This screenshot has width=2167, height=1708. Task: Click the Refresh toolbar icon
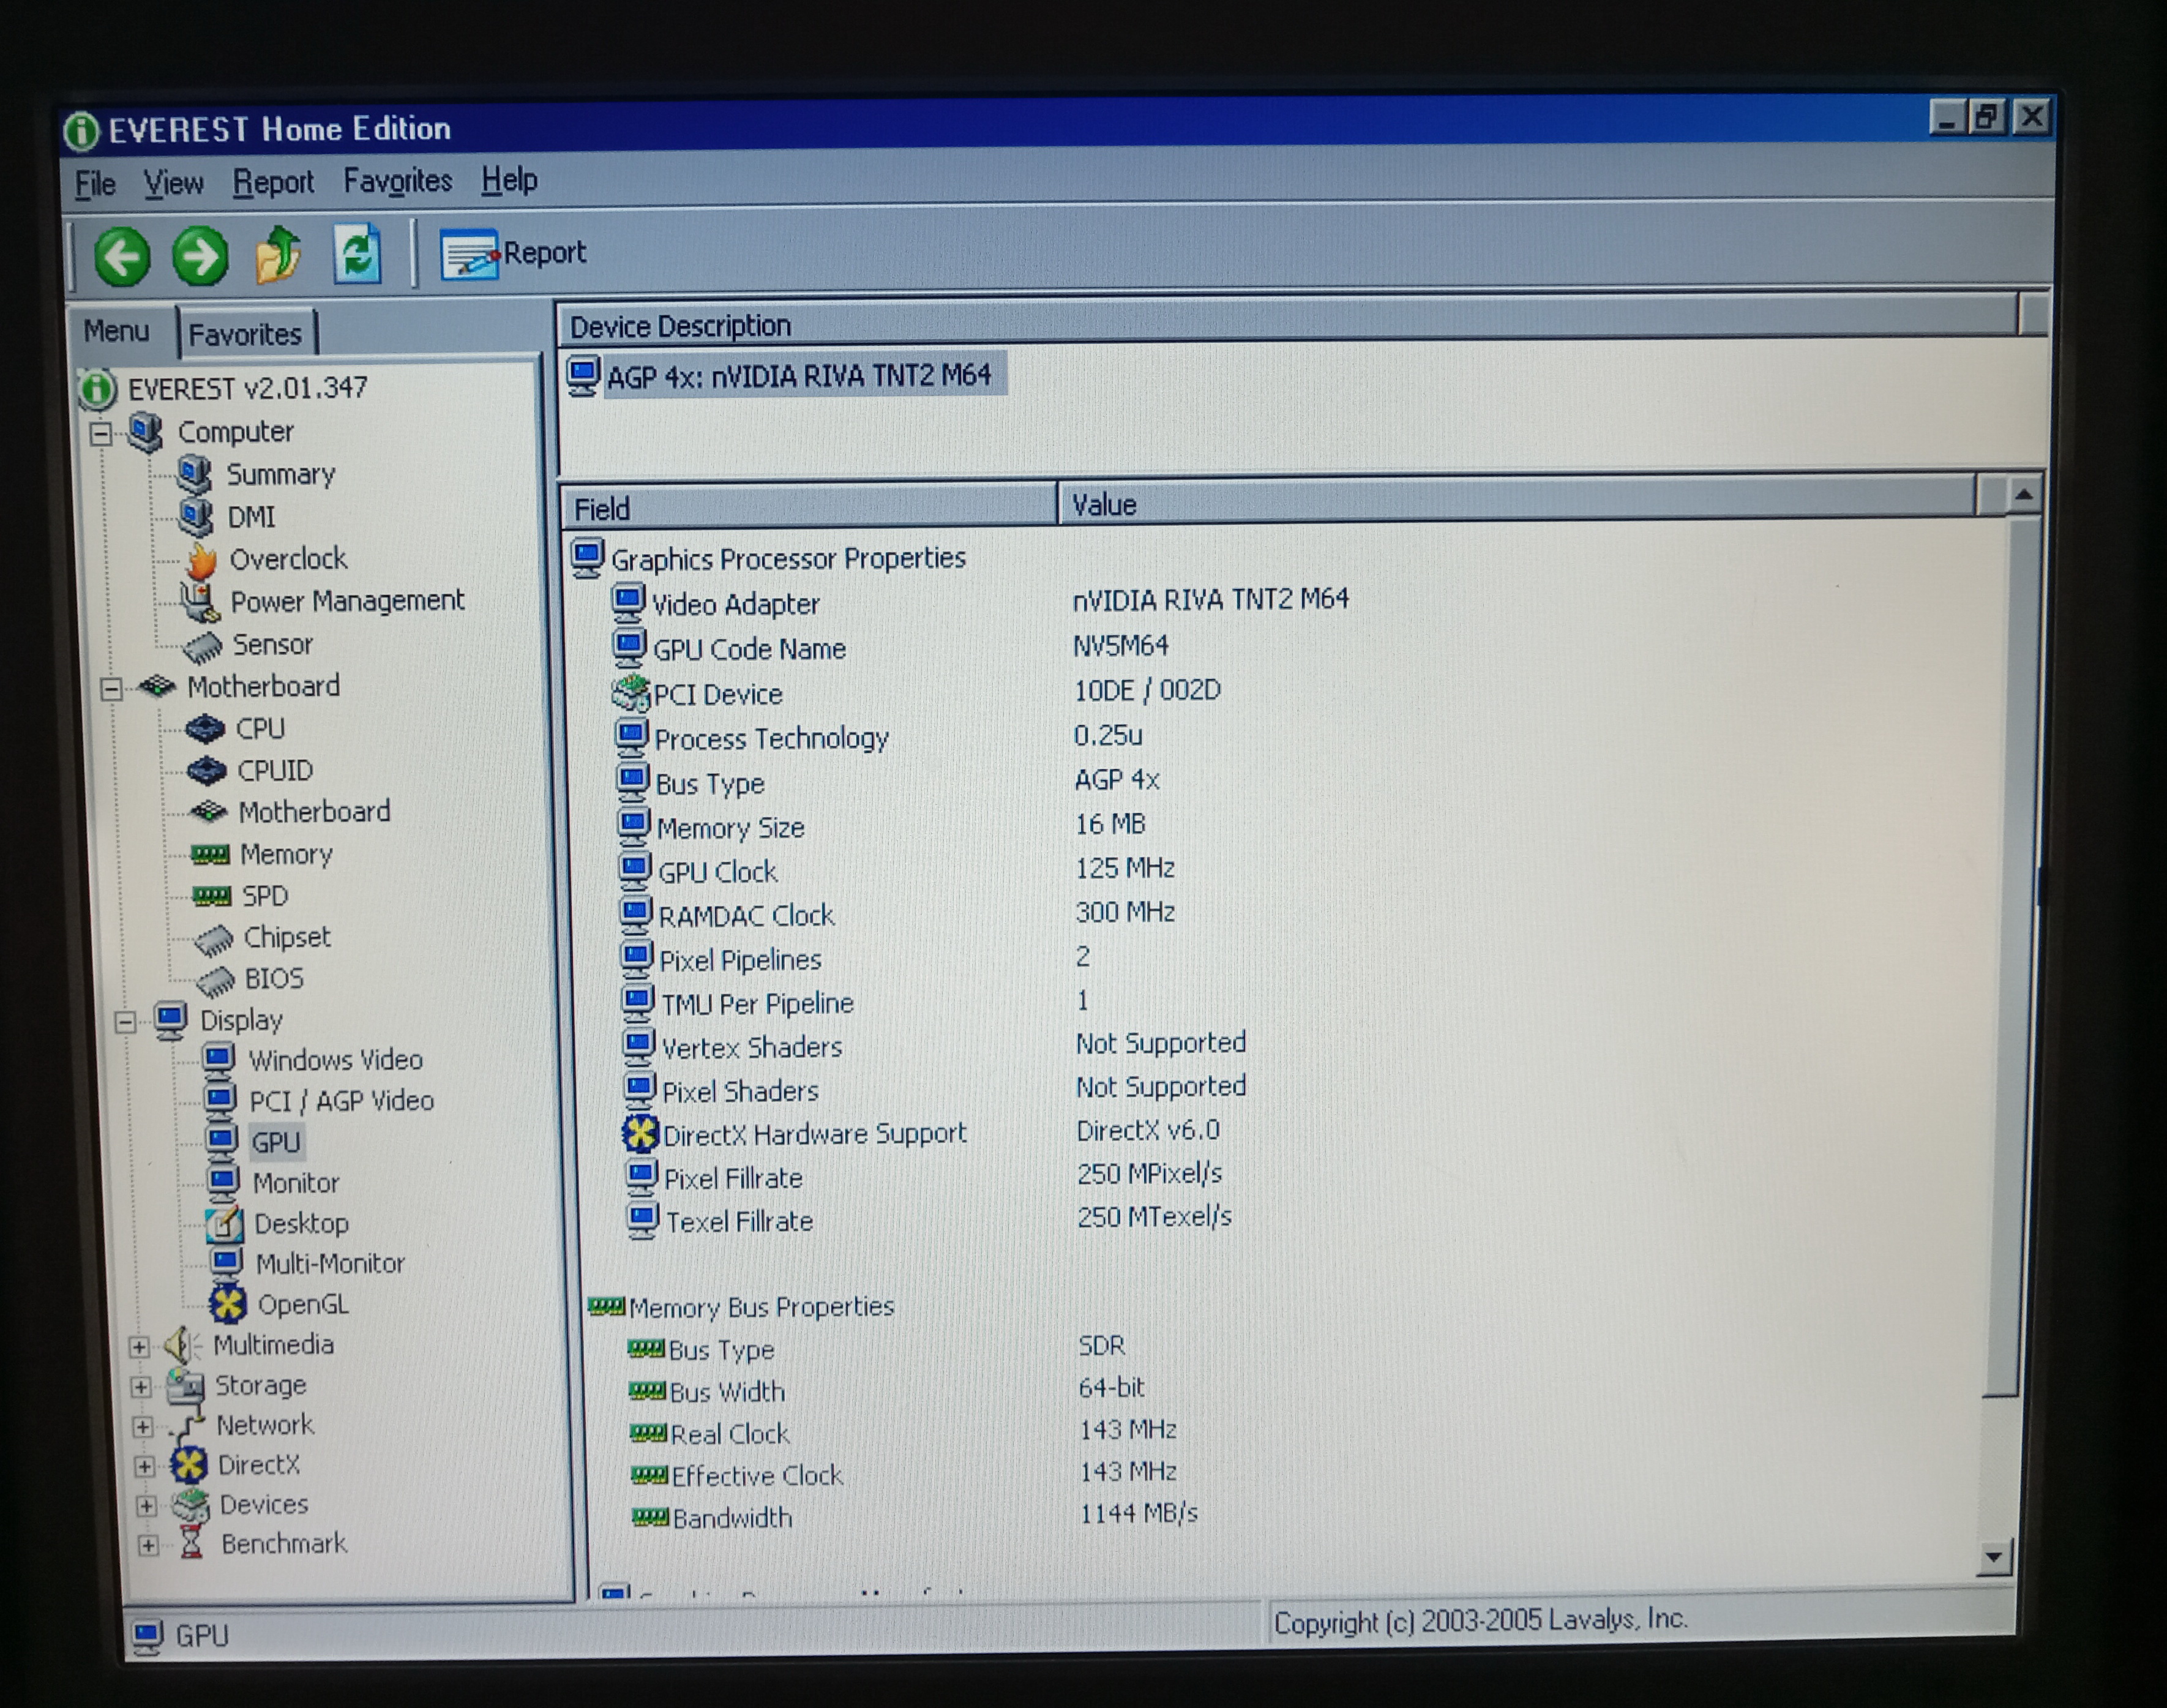click(357, 254)
